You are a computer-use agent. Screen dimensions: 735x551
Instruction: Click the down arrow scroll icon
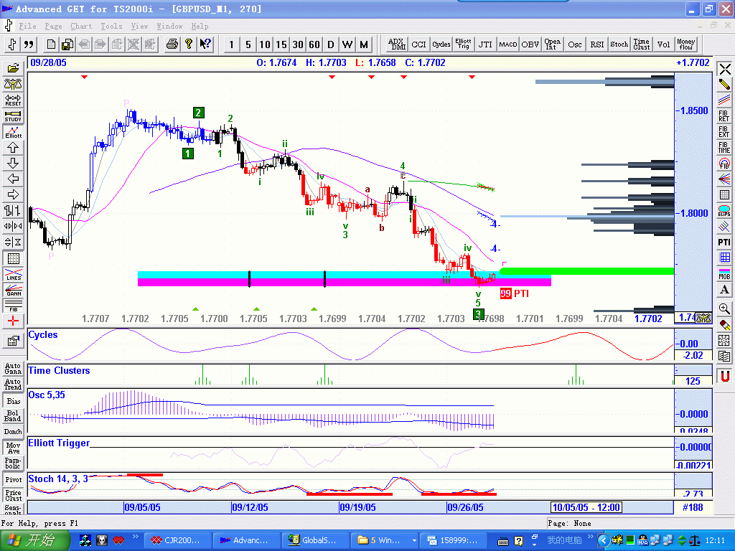pyautogui.click(x=13, y=164)
